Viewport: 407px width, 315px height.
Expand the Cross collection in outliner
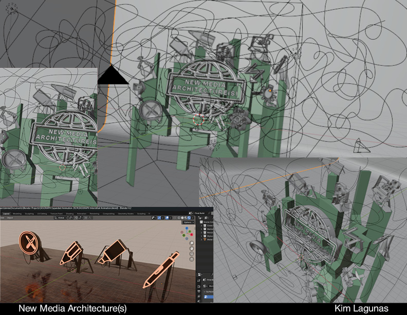(201, 225)
